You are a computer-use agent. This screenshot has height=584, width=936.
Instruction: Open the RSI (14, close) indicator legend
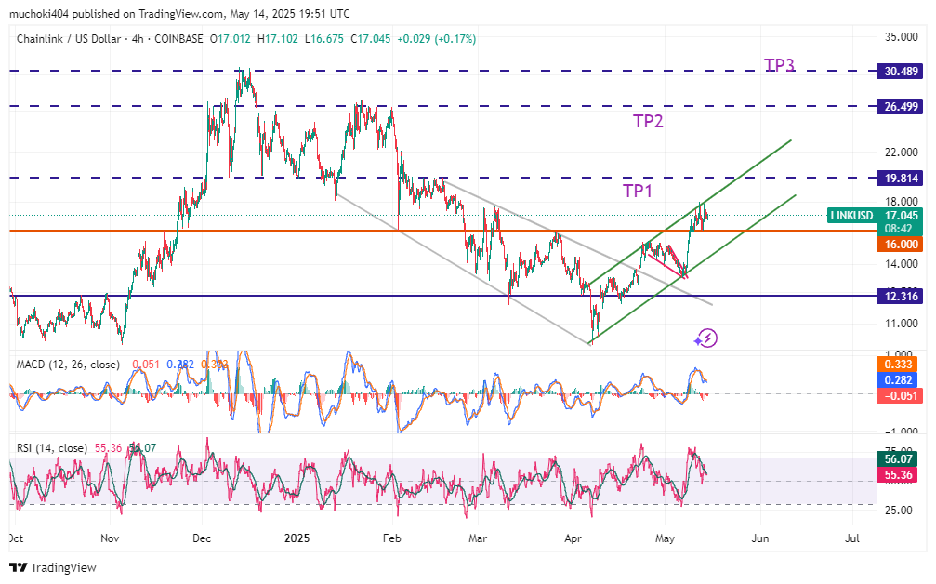pos(52,448)
